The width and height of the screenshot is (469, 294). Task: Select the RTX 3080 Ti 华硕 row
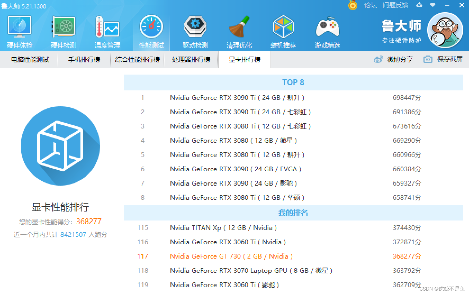[x=293, y=197]
